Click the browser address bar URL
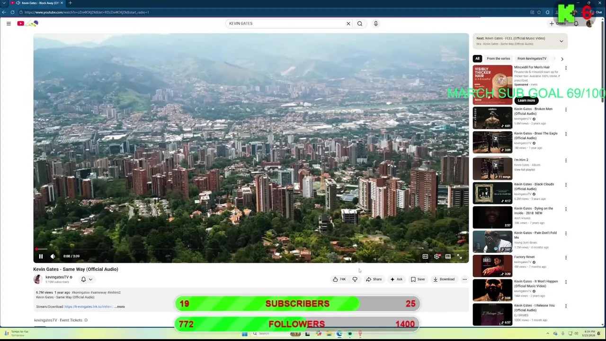 87,12
